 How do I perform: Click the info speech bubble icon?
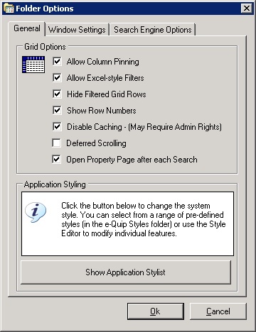coord(36,212)
